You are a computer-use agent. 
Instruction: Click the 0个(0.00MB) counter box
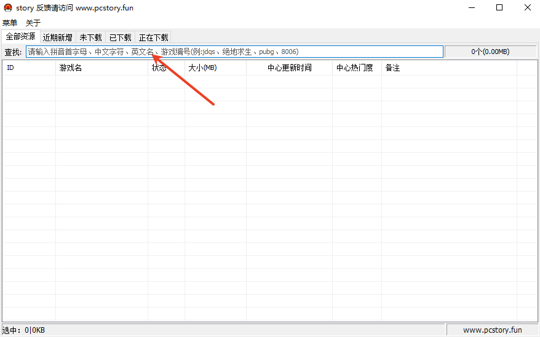coord(490,52)
